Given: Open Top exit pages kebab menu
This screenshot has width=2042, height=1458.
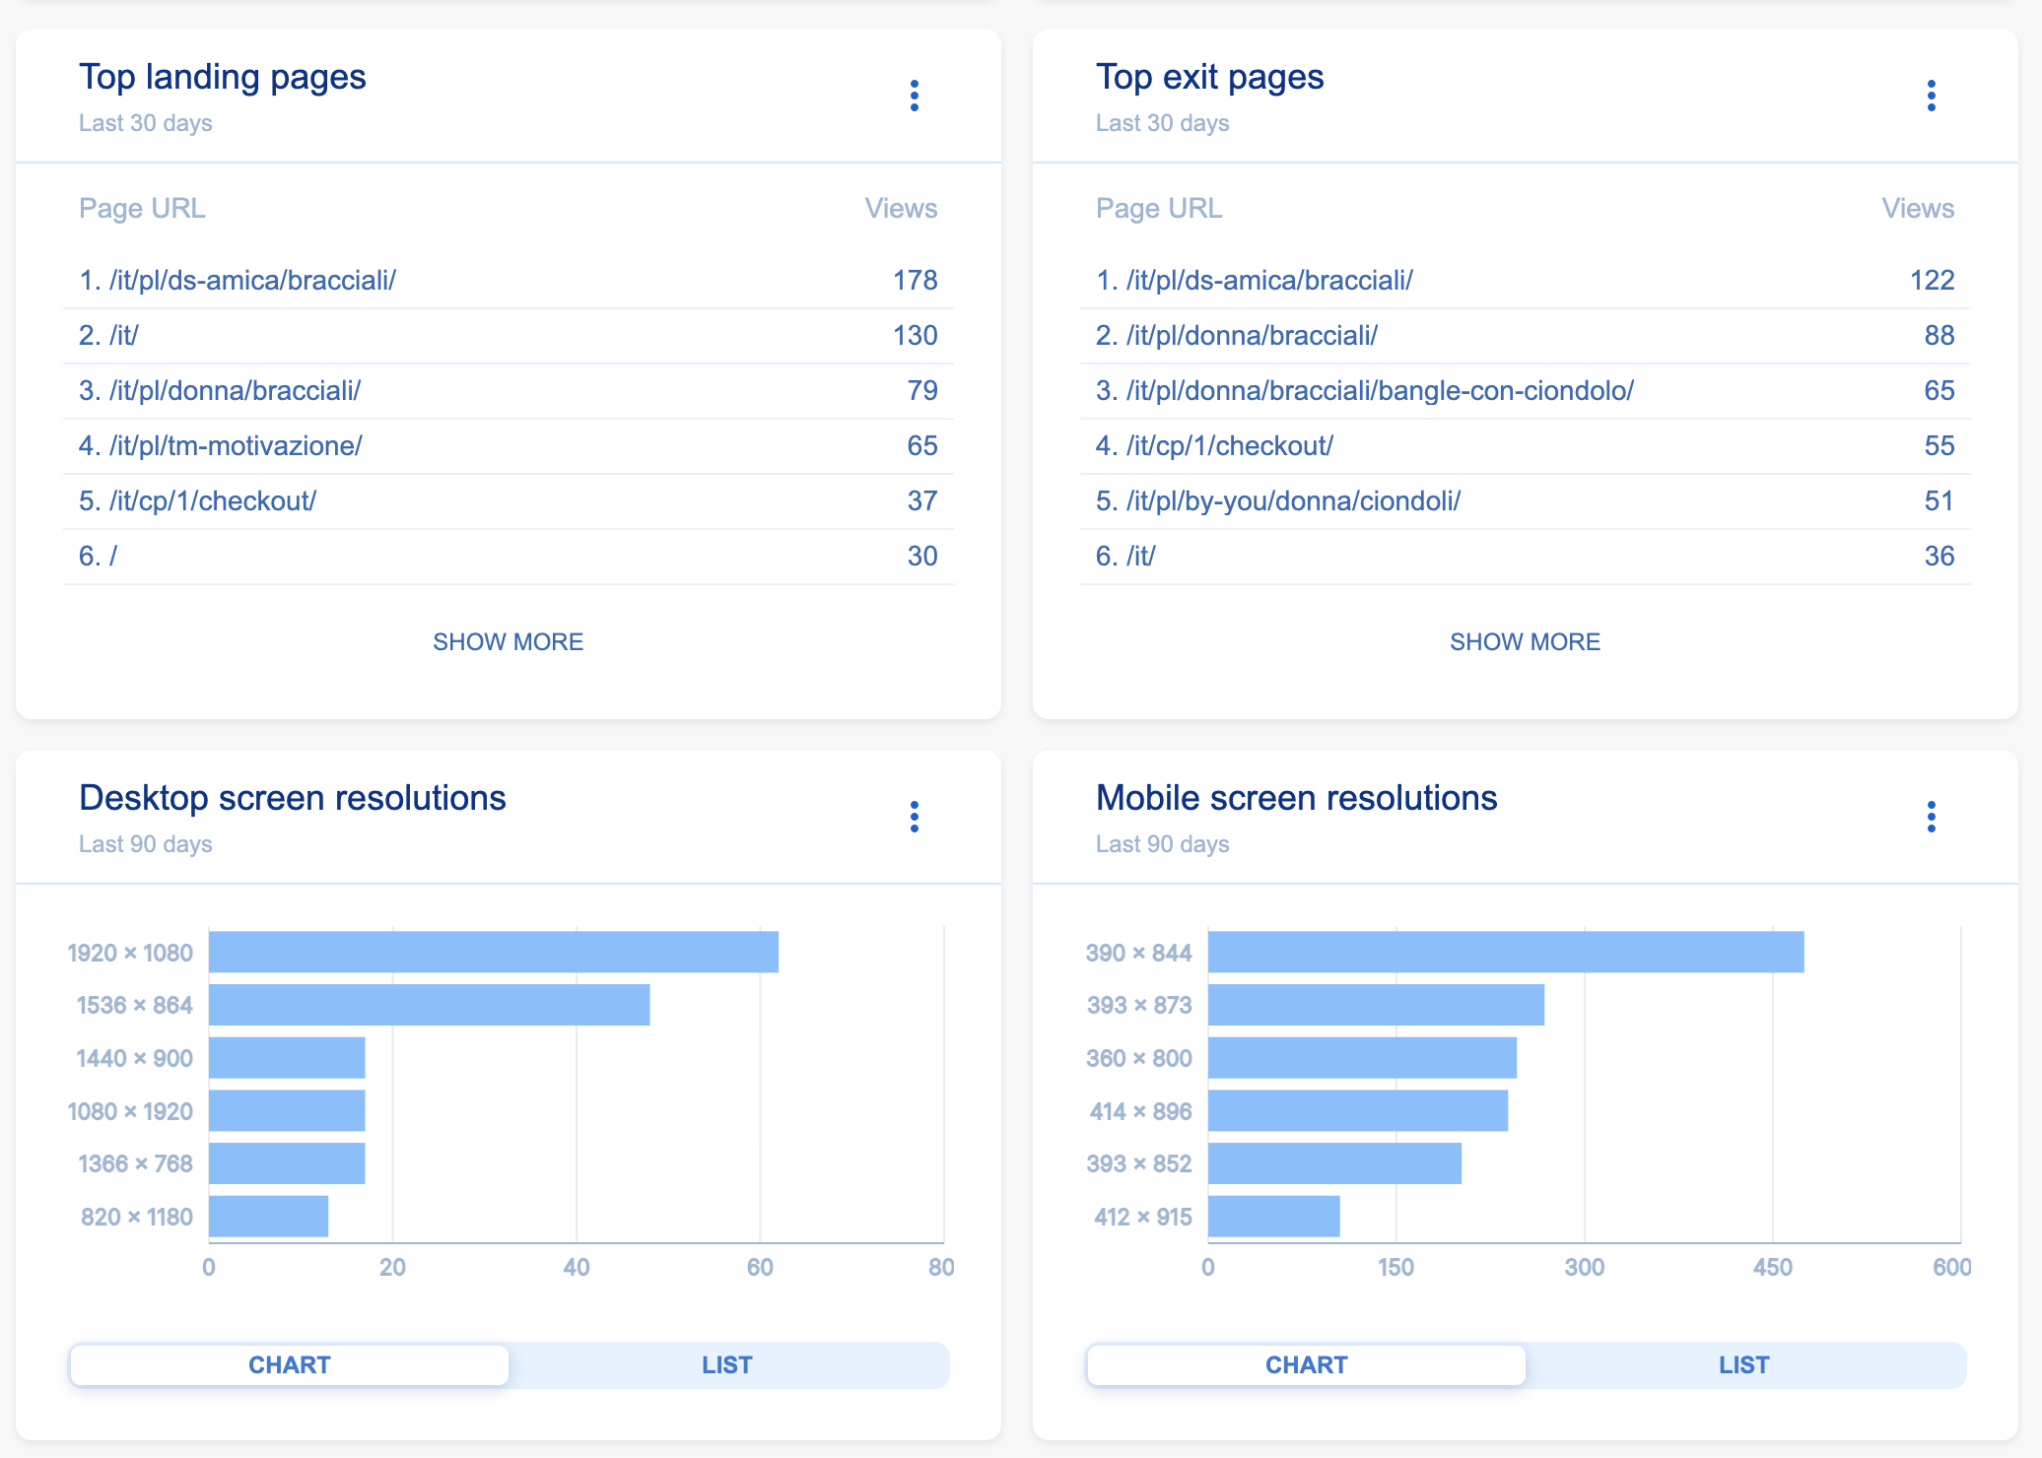Looking at the screenshot, I should point(1931,96).
